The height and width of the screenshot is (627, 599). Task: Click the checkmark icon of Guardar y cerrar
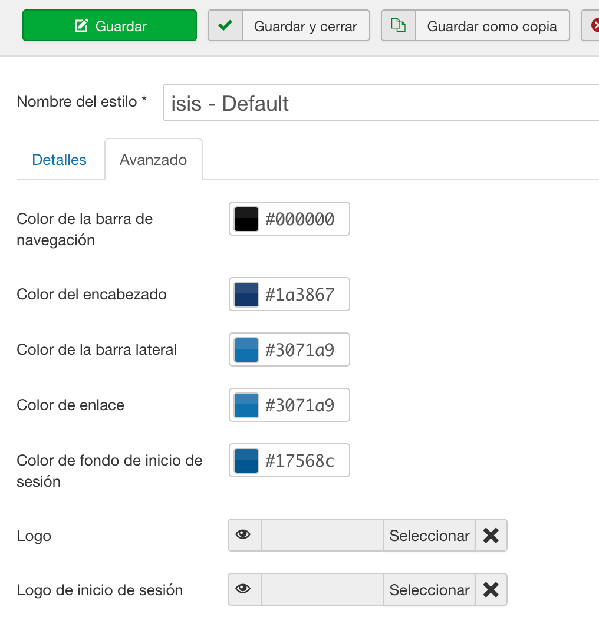[225, 25]
